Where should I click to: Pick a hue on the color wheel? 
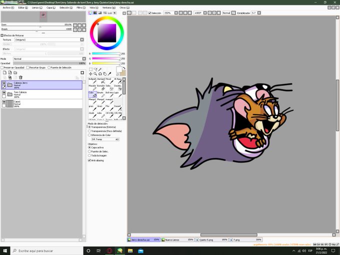pos(107,34)
